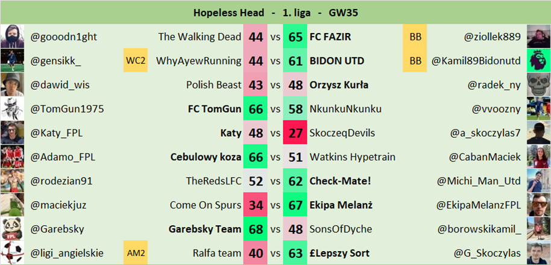Click @ziollek889's avatar photo
The image size is (551, 265).
[538, 37]
